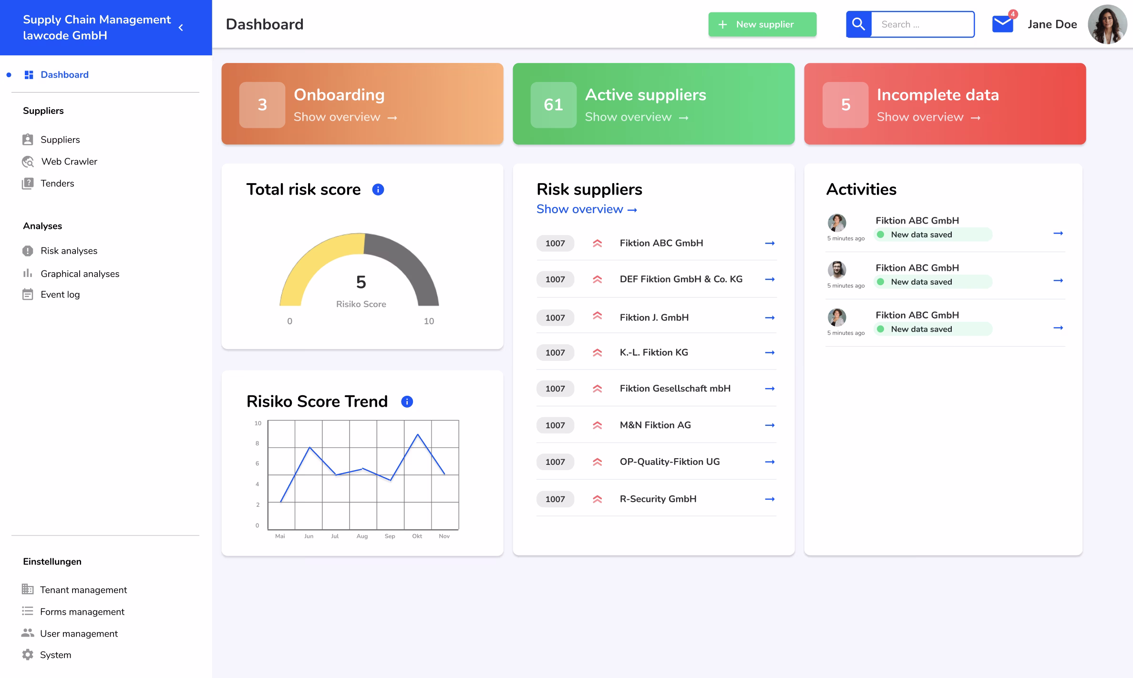Click the Web Crawler sidebar icon
Screen dimensions: 1133x678
(x=28, y=162)
